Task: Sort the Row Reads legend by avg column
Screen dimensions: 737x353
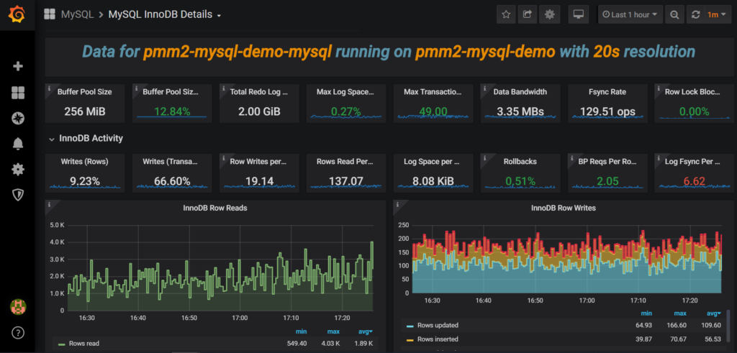Action: pos(365,331)
